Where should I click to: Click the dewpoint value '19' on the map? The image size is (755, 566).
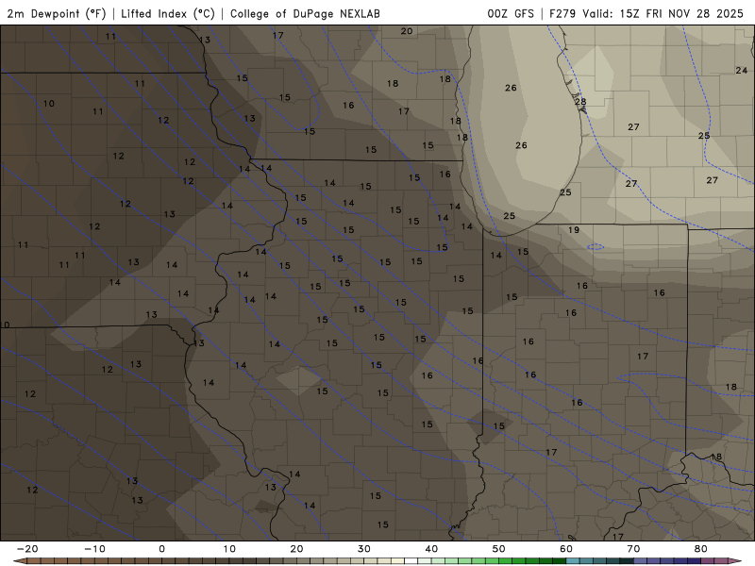pyautogui.click(x=574, y=230)
